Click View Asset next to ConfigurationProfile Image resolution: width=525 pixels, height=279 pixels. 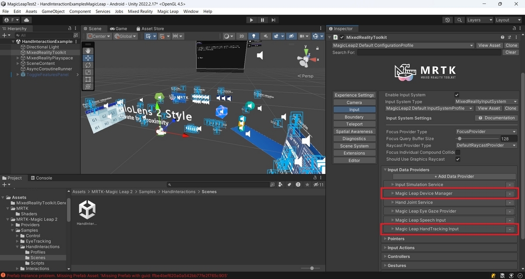pyautogui.click(x=489, y=45)
